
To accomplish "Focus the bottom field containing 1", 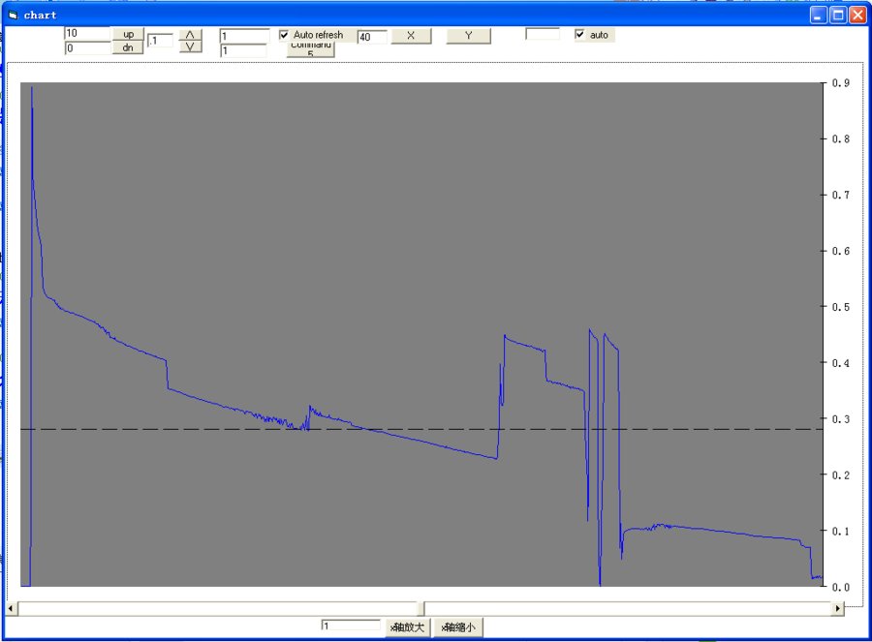I will (351, 626).
